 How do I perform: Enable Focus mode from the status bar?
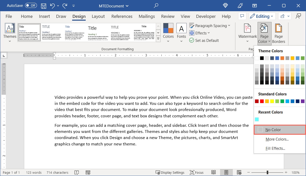tap(196, 172)
